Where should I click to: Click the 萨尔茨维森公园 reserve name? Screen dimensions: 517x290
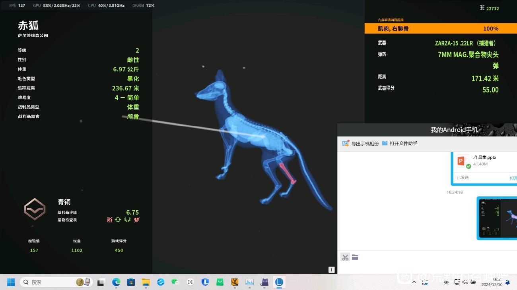click(33, 36)
